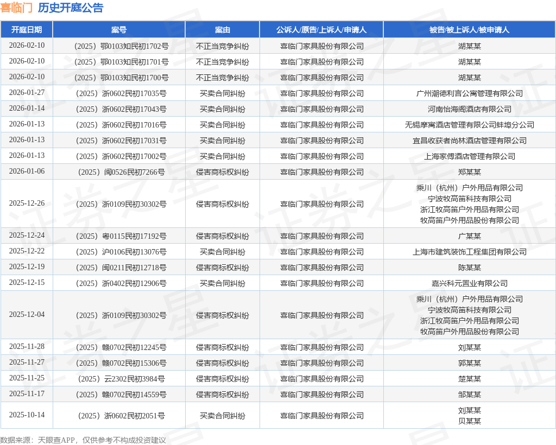Click defendant 上海家傅酒店管理有限公司
The width and height of the screenshot is (556, 445).
click(x=470, y=156)
